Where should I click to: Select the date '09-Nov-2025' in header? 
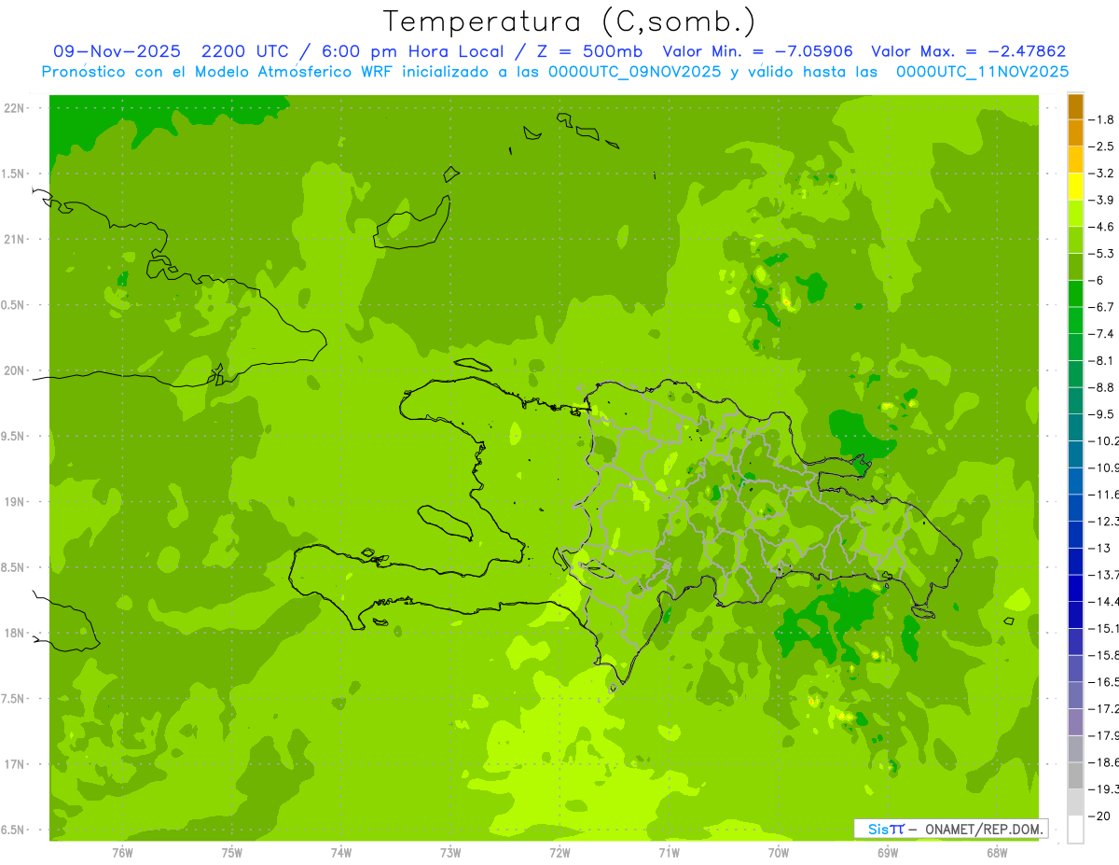(117, 51)
